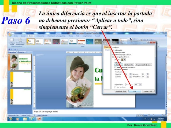Open Orientación de la diapositiva options
Viewport: 171px width, 128px height.
(20, 42)
